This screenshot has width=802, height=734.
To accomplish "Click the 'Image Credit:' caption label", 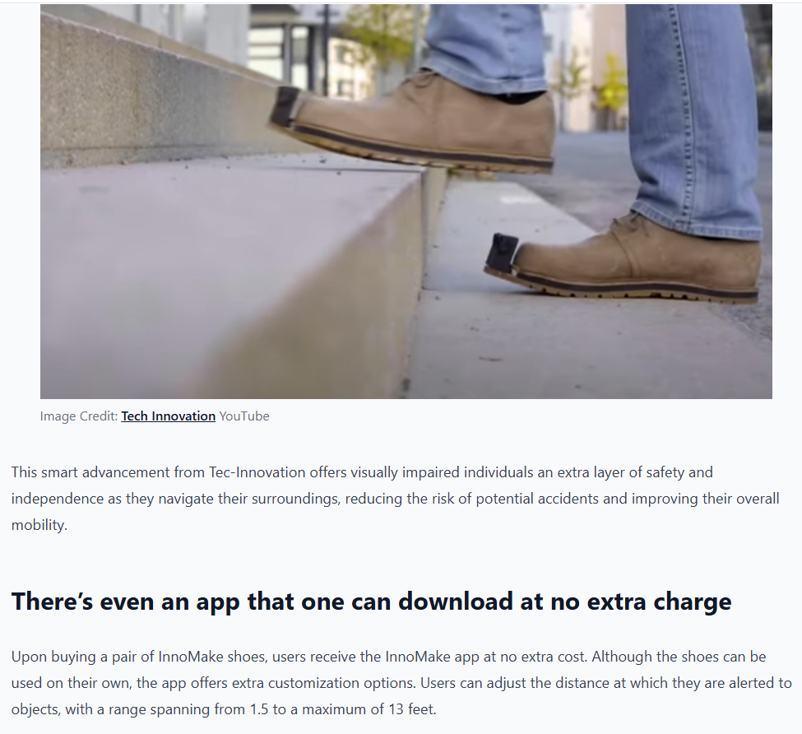I will (79, 416).
